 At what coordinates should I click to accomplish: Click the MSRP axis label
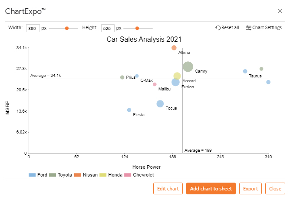(x=7, y=107)
